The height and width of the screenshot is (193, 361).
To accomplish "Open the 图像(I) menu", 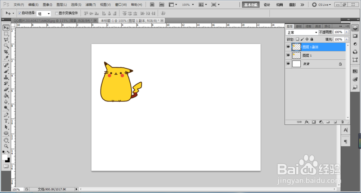I will tap(47, 5).
